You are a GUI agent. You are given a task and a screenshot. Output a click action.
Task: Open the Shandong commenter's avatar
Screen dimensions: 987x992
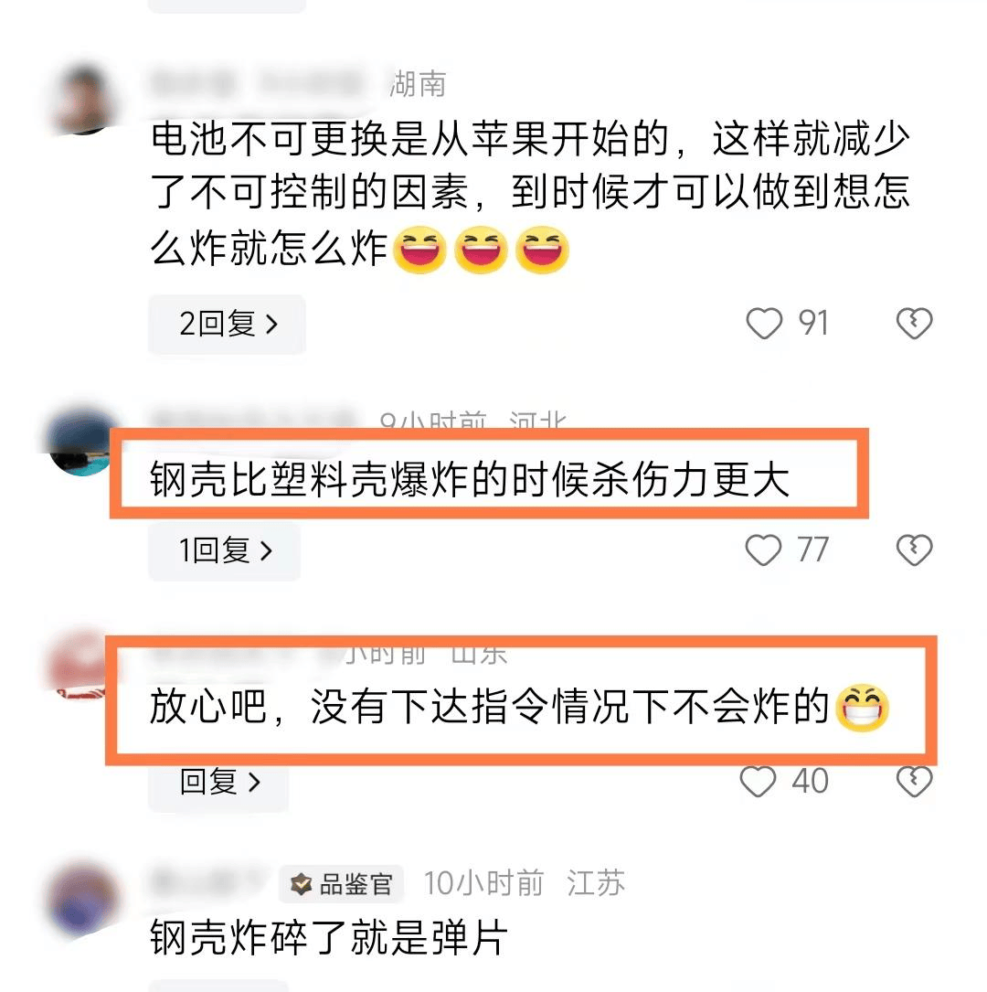[x=78, y=665]
